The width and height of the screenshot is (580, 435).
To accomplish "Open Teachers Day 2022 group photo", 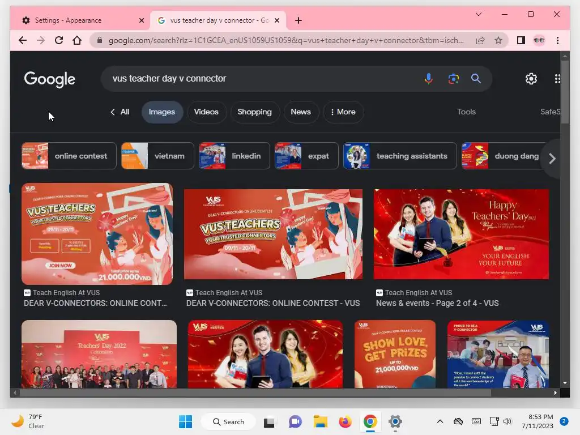I will [x=99, y=354].
